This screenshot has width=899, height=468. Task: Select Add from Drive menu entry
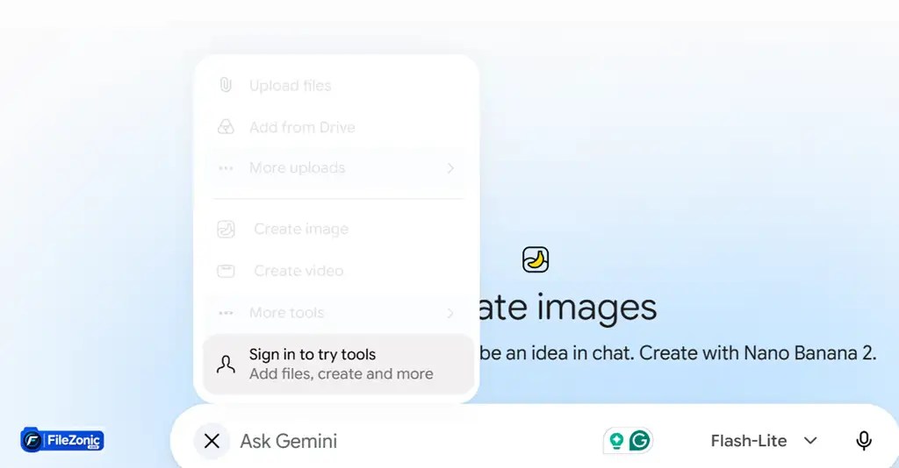click(x=337, y=127)
